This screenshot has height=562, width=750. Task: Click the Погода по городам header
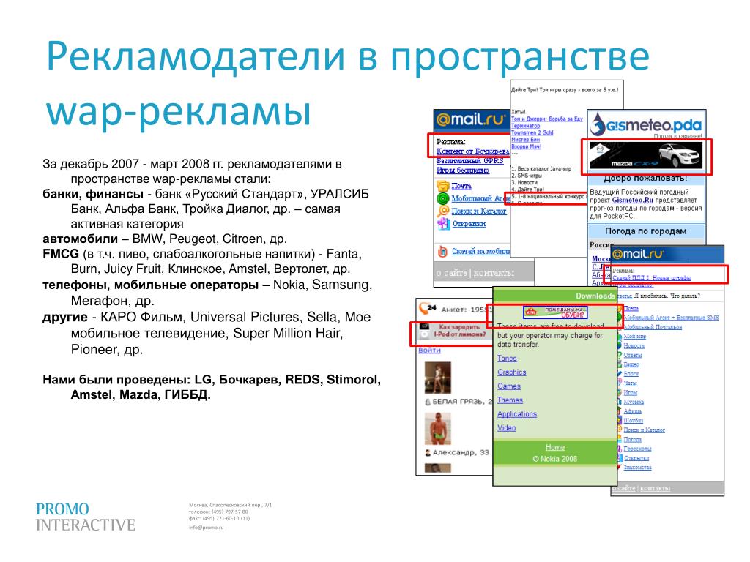coord(646,231)
